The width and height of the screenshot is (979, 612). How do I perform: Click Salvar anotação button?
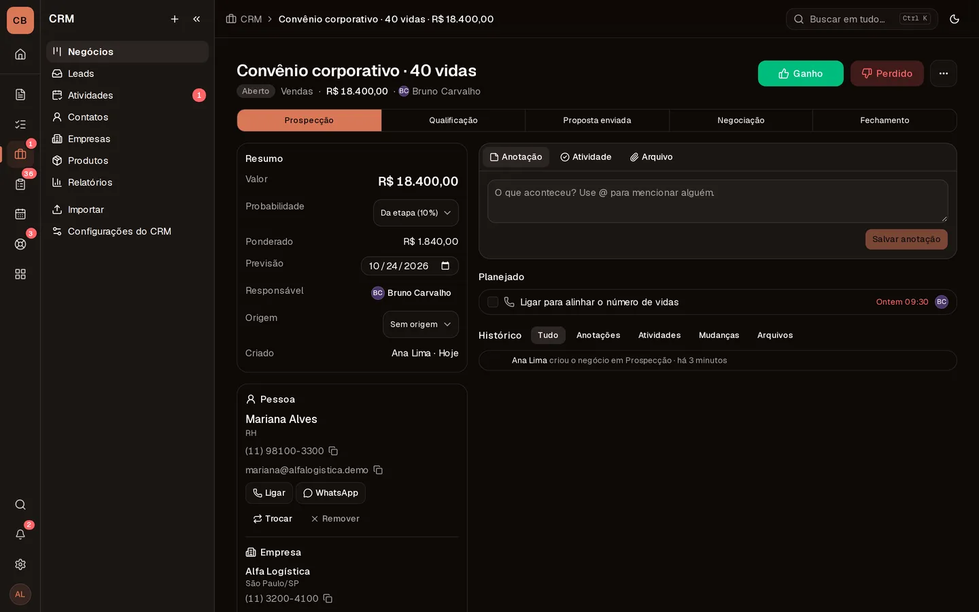(906, 239)
